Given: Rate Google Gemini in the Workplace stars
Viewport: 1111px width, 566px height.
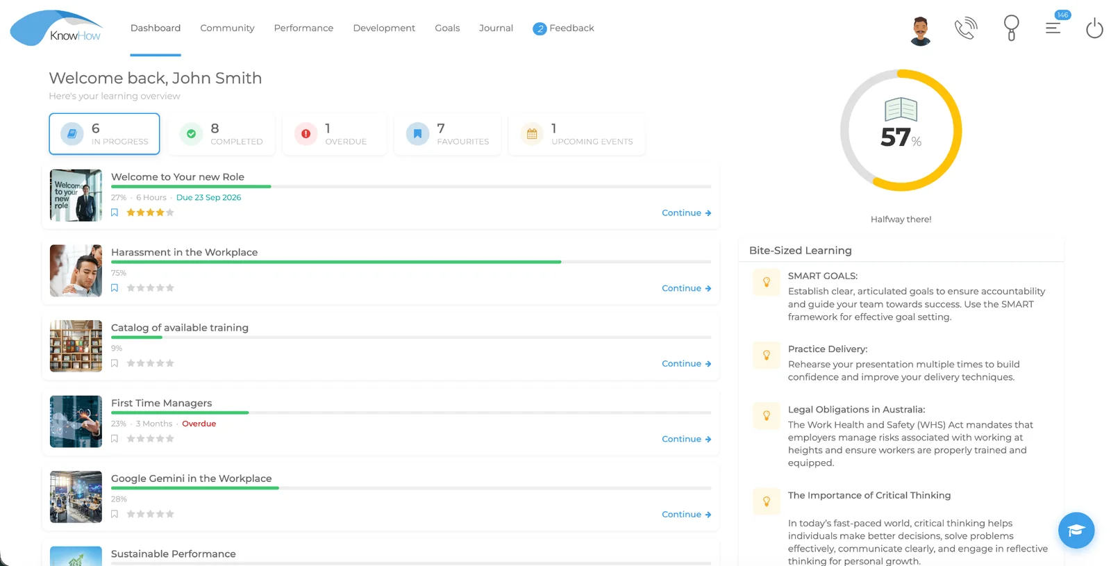Looking at the screenshot, I should click(x=150, y=514).
